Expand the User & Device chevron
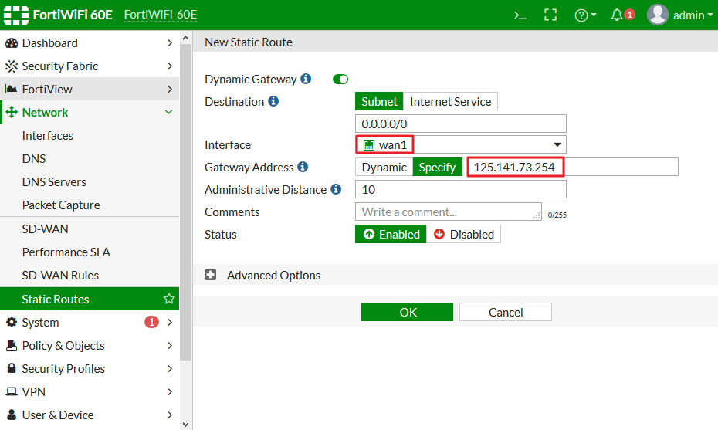 pos(169,415)
